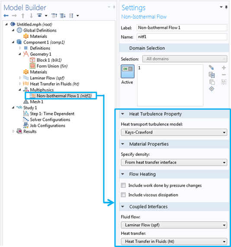231x247 pixels.
Task: Click the Clear Selection icon
Action: pos(224,82)
